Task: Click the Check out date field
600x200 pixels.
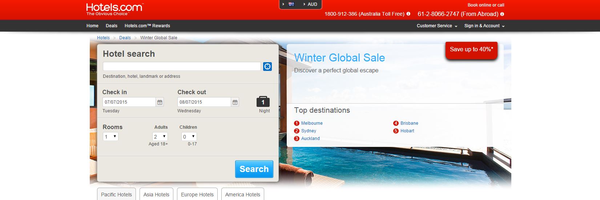Action: pos(204,102)
